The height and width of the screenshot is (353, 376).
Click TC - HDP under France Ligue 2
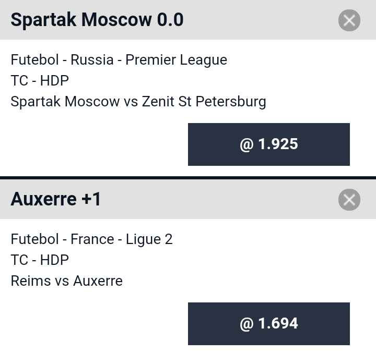[x=40, y=260]
